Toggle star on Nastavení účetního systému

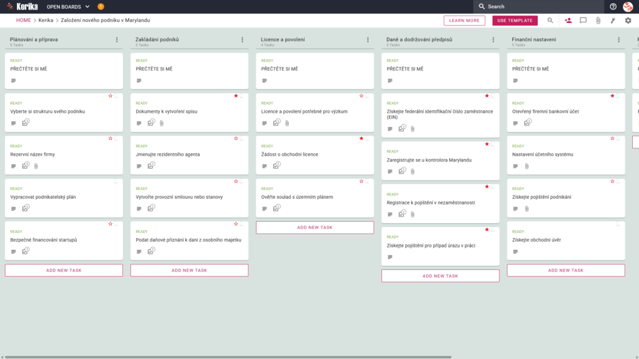point(613,139)
